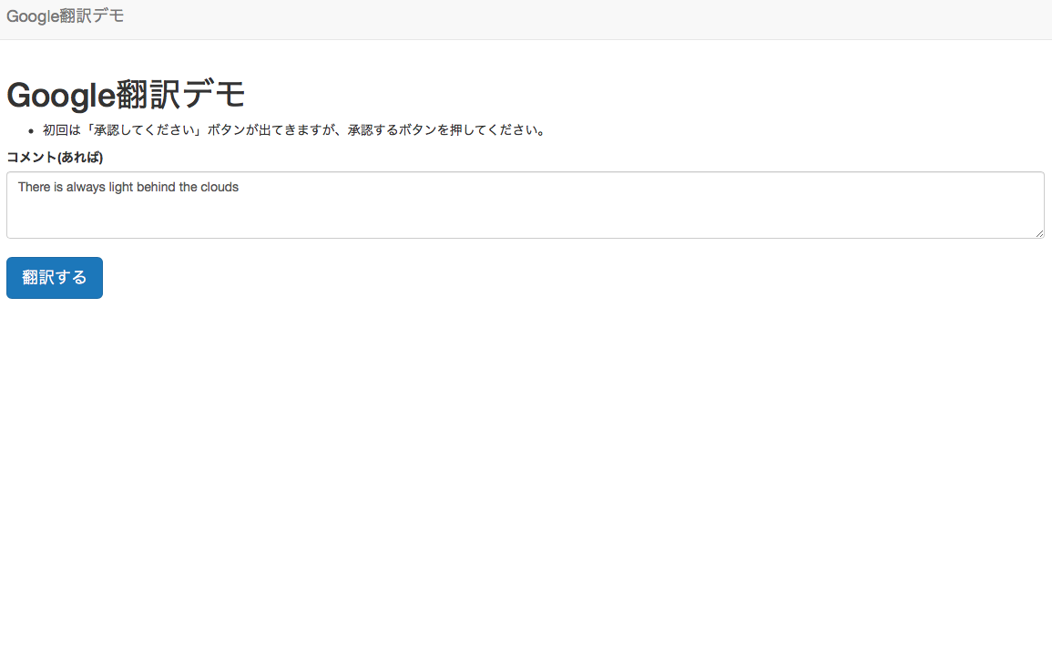
Task: Click the bullet marker before the instruction
Action: [x=31, y=131]
